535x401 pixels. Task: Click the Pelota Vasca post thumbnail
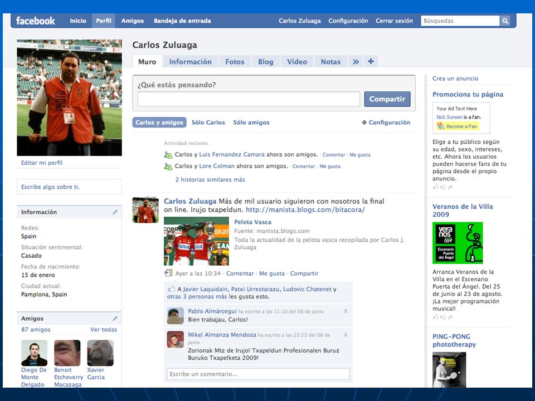[196, 241]
